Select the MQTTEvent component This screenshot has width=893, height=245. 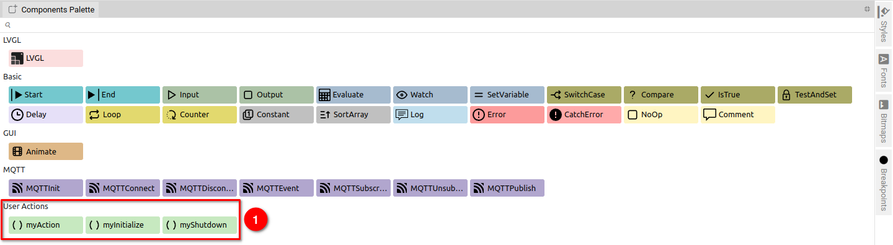[277, 188]
